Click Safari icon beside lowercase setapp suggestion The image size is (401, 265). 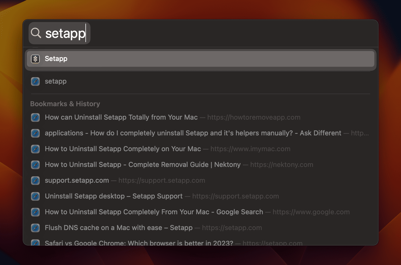pyautogui.click(x=35, y=81)
